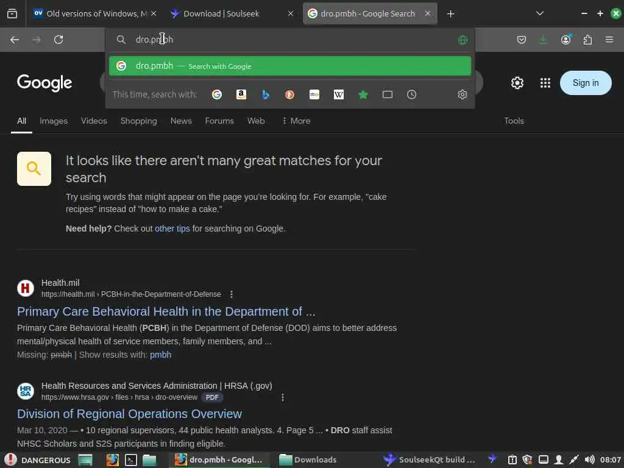Click the show desktop taskbar icon
This screenshot has width=624, height=468.
click(85, 460)
